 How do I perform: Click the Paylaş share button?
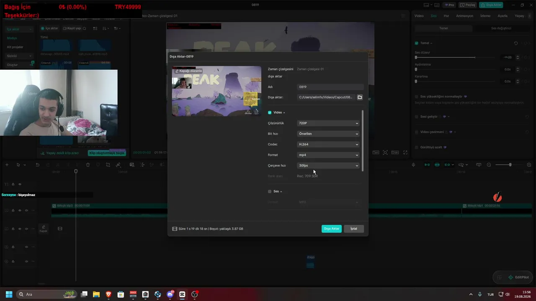[468, 5]
